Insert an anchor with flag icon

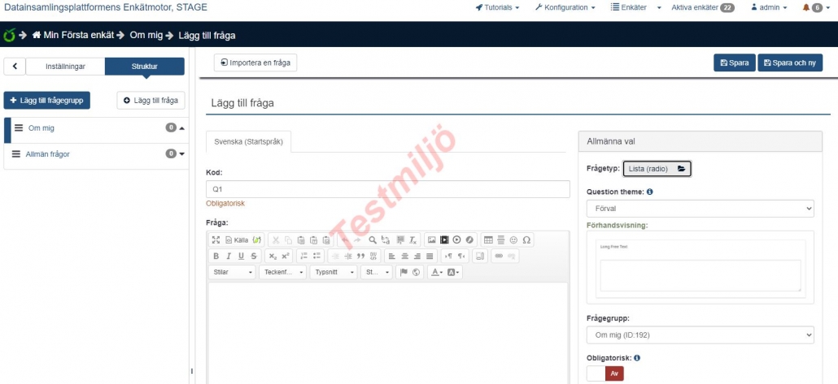click(404, 272)
